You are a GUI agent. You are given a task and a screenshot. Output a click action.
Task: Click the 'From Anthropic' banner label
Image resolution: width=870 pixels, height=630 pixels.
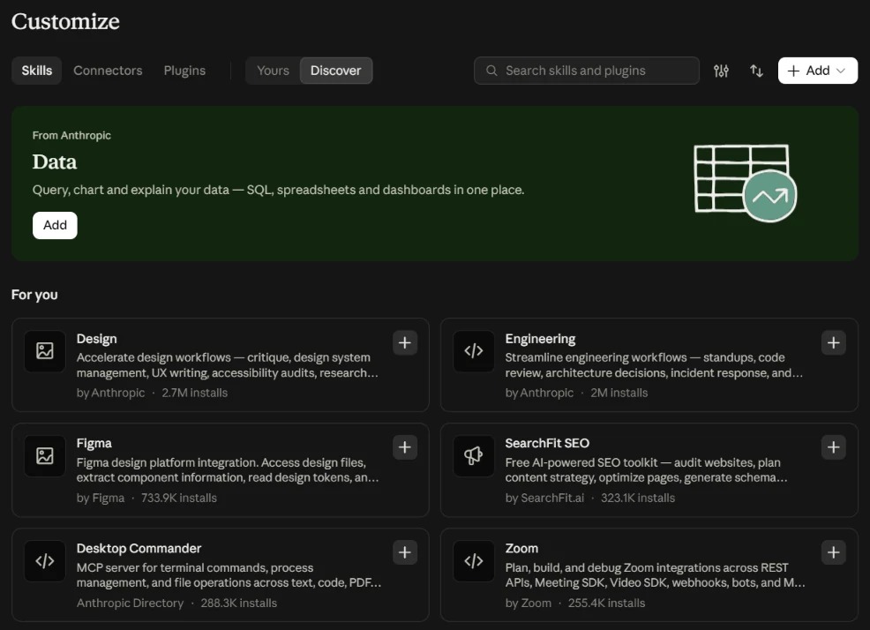coord(71,135)
